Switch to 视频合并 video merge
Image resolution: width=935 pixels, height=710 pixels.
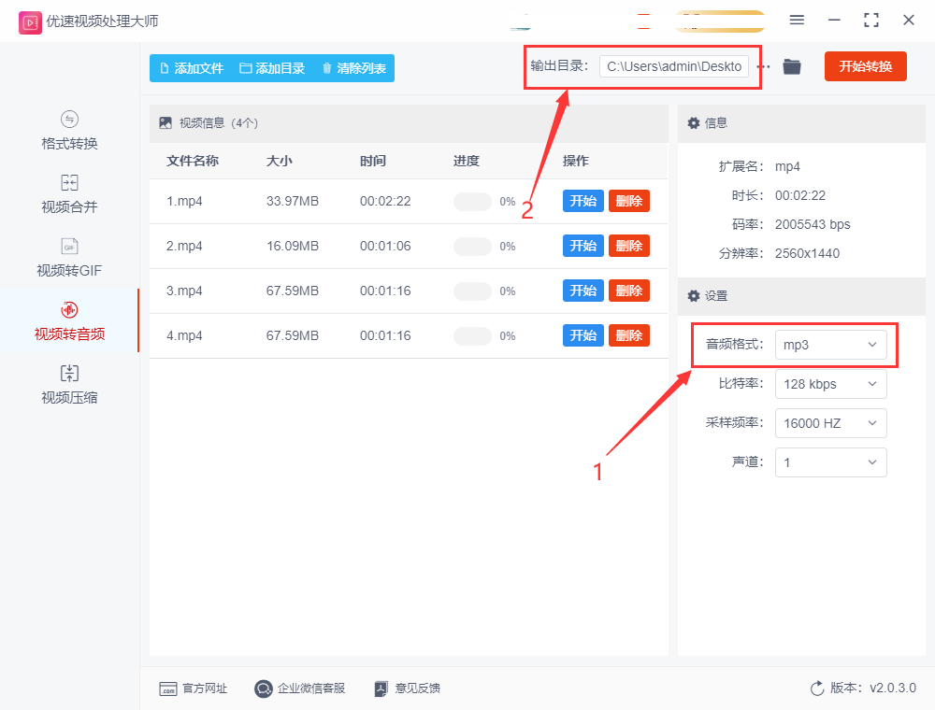click(69, 194)
